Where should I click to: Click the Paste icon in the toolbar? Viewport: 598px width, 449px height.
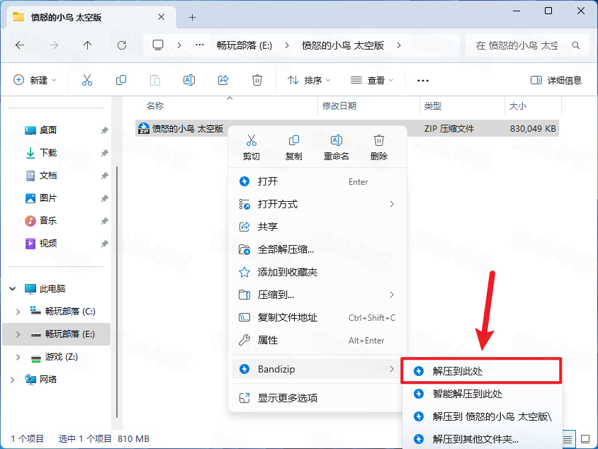tap(155, 80)
